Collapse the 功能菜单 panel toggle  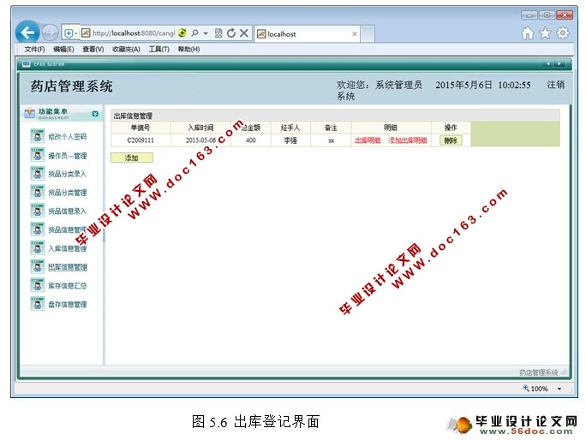[x=95, y=114]
